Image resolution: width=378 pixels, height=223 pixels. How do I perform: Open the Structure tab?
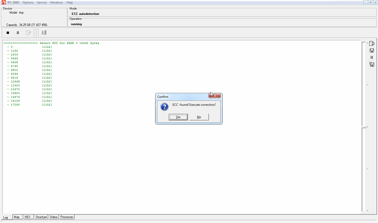[41, 217]
